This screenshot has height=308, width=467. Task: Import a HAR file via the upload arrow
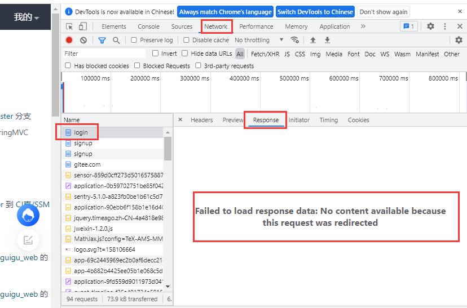pos(312,40)
